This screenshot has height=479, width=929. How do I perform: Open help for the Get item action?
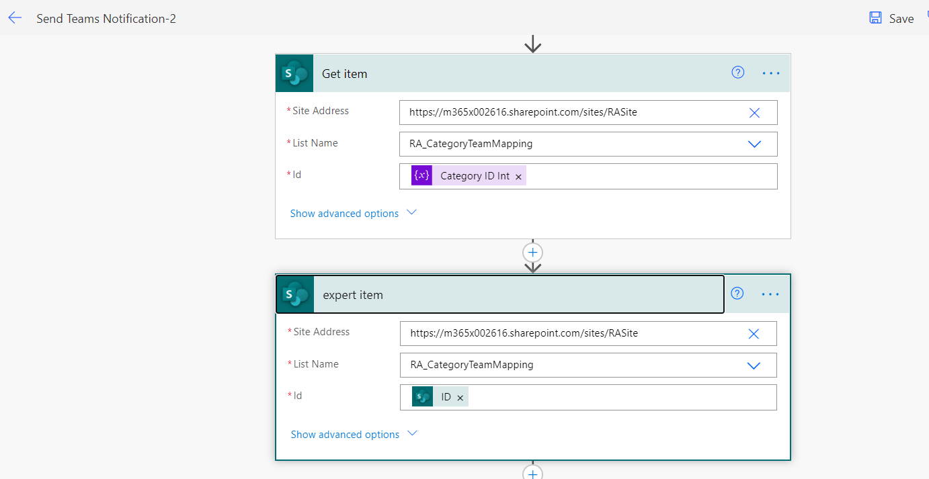click(x=738, y=73)
